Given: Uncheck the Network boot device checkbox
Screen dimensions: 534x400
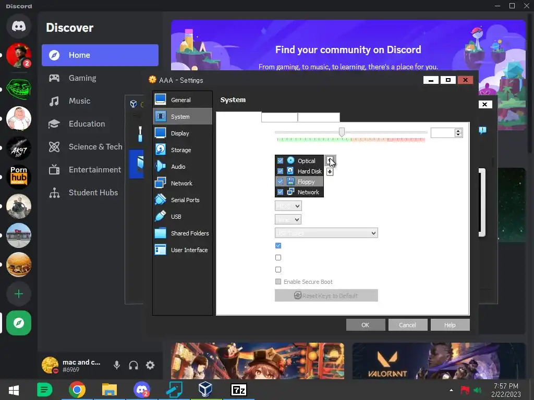Looking at the screenshot, I should coord(280,192).
